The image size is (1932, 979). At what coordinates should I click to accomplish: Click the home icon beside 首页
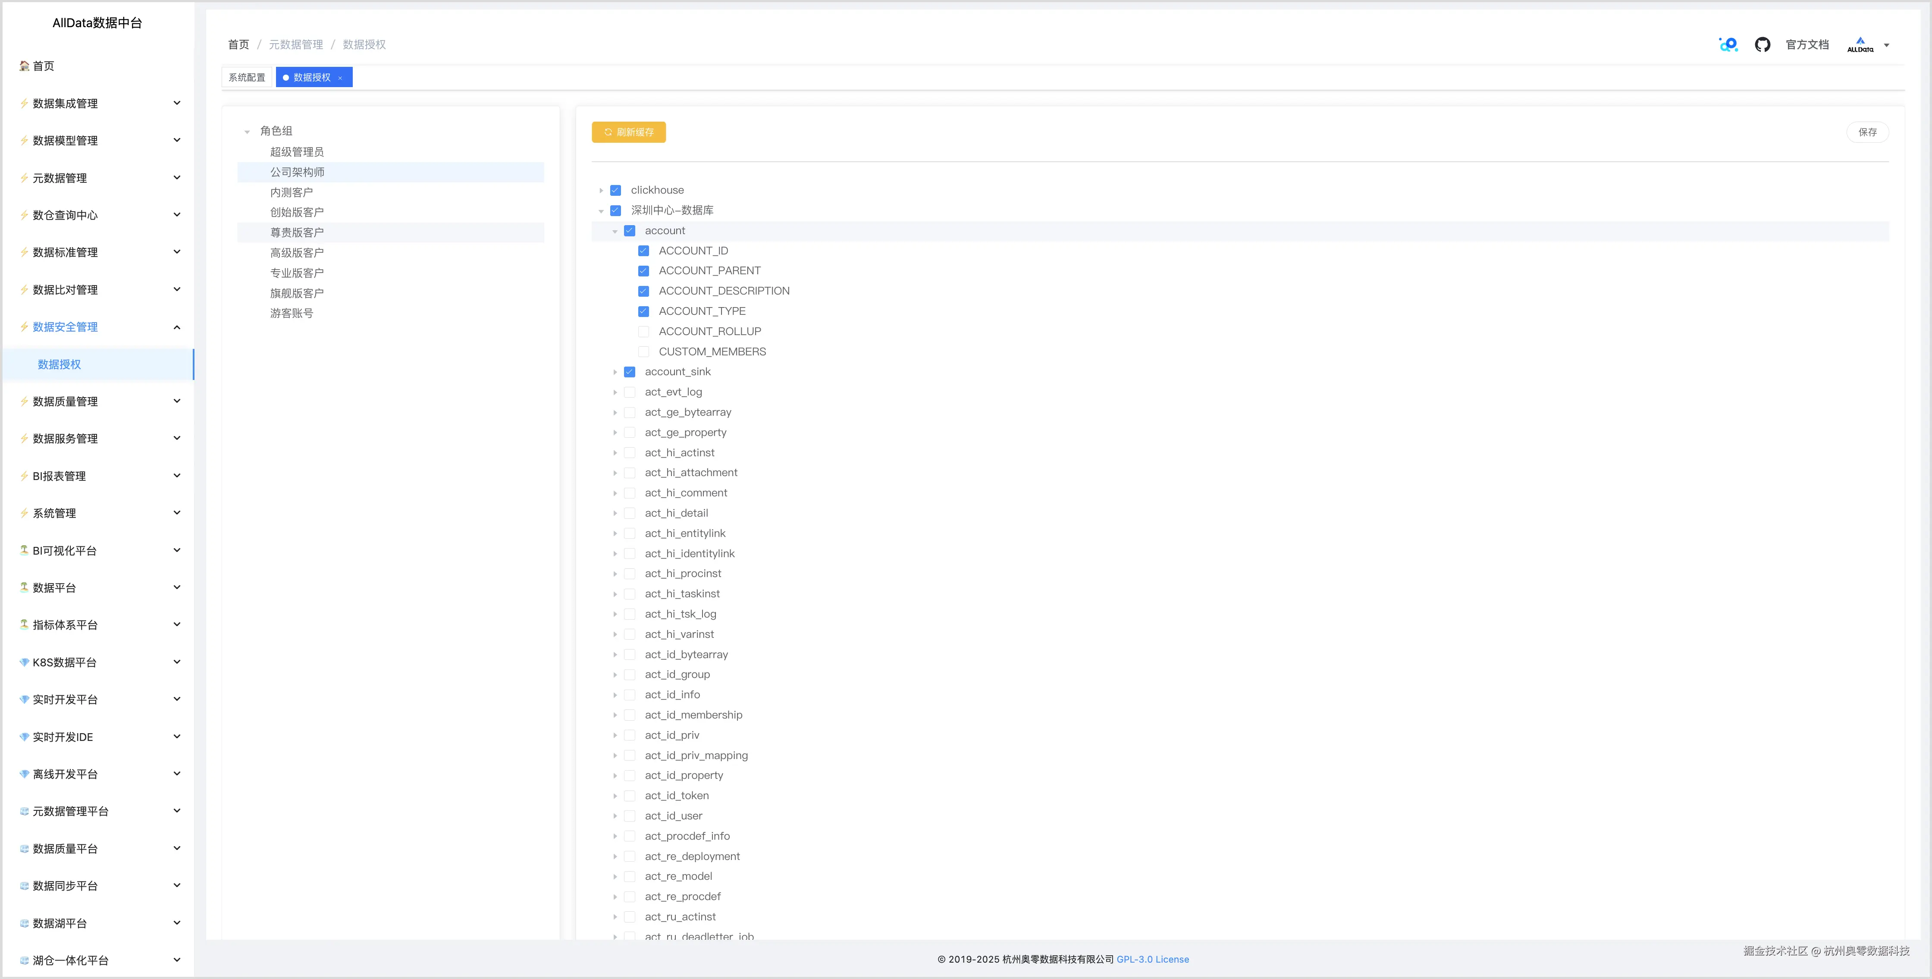(x=24, y=66)
